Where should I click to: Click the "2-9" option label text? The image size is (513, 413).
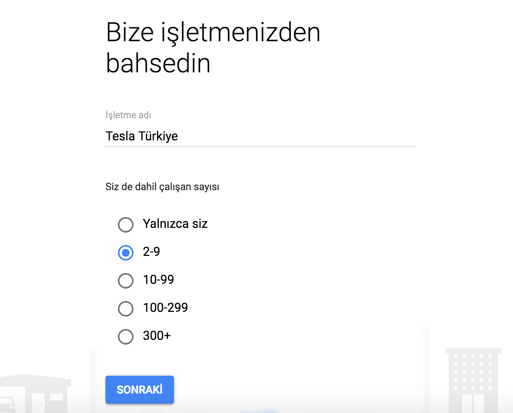click(x=151, y=252)
